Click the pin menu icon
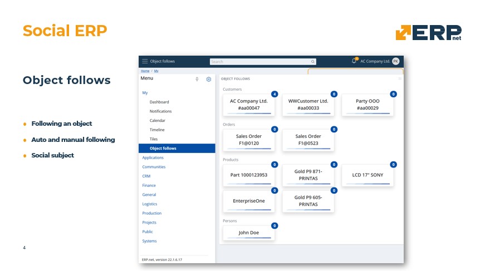This screenshot has height=271, width=485. tap(197, 80)
